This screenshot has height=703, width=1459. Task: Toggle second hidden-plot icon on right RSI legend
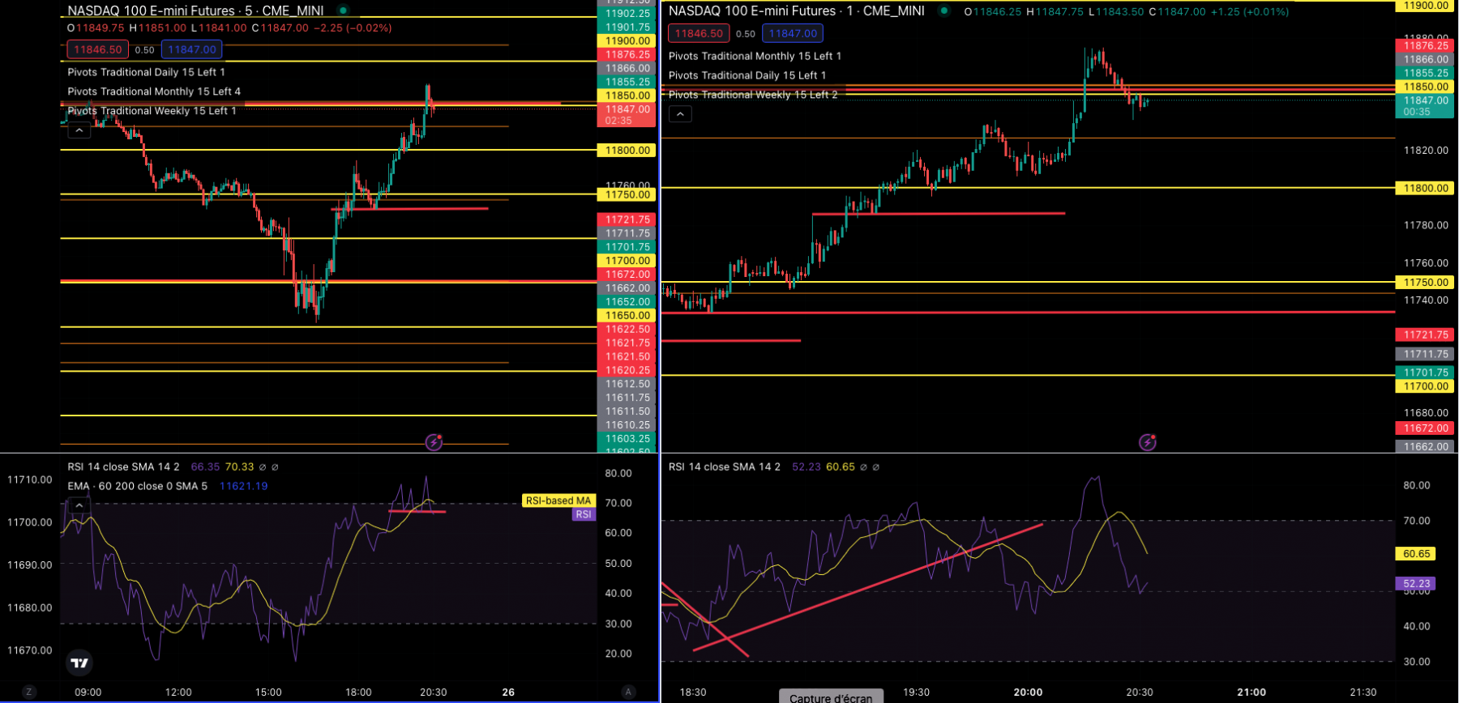[x=875, y=467]
